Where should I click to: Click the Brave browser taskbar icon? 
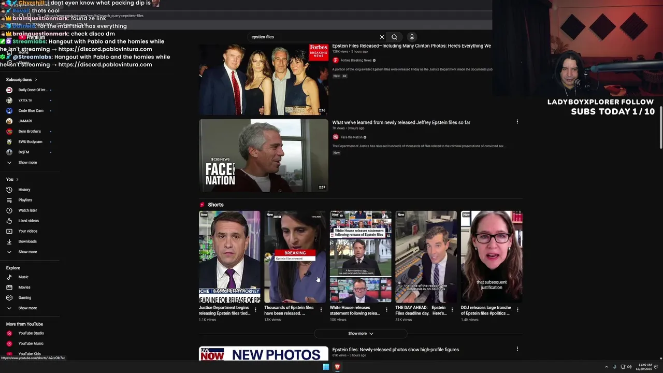(x=337, y=367)
